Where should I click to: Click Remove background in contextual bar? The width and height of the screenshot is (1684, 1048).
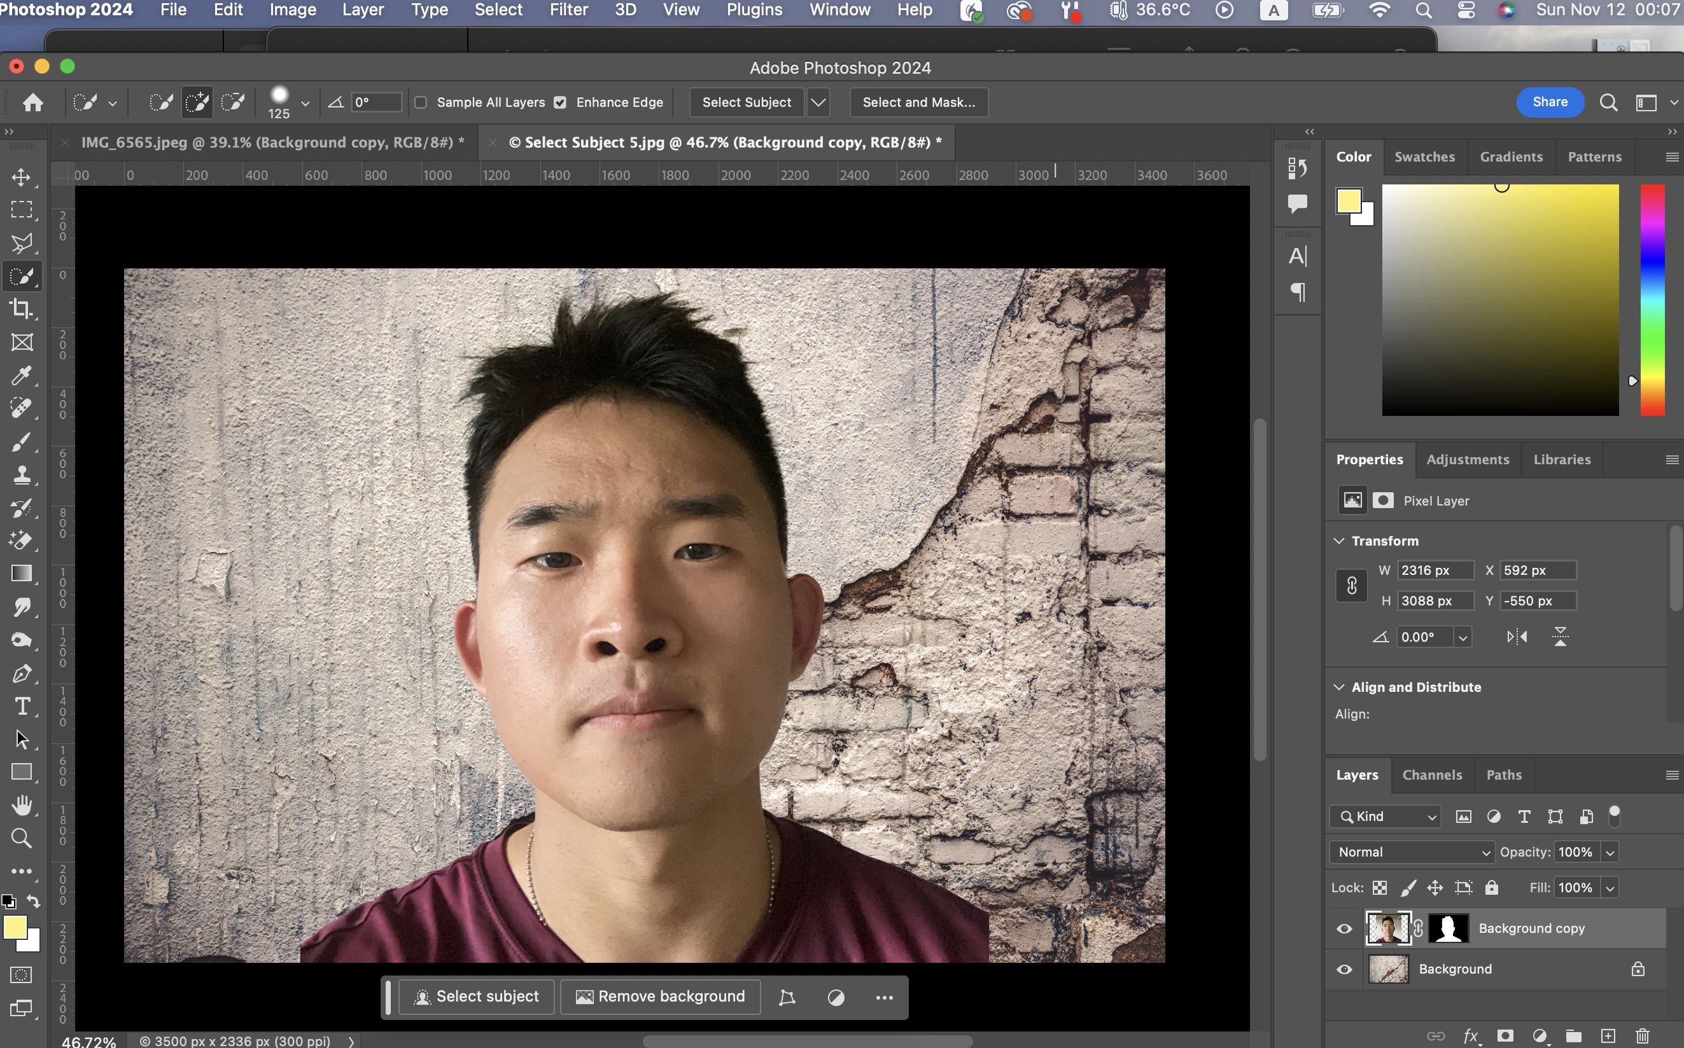pos(660,996)
